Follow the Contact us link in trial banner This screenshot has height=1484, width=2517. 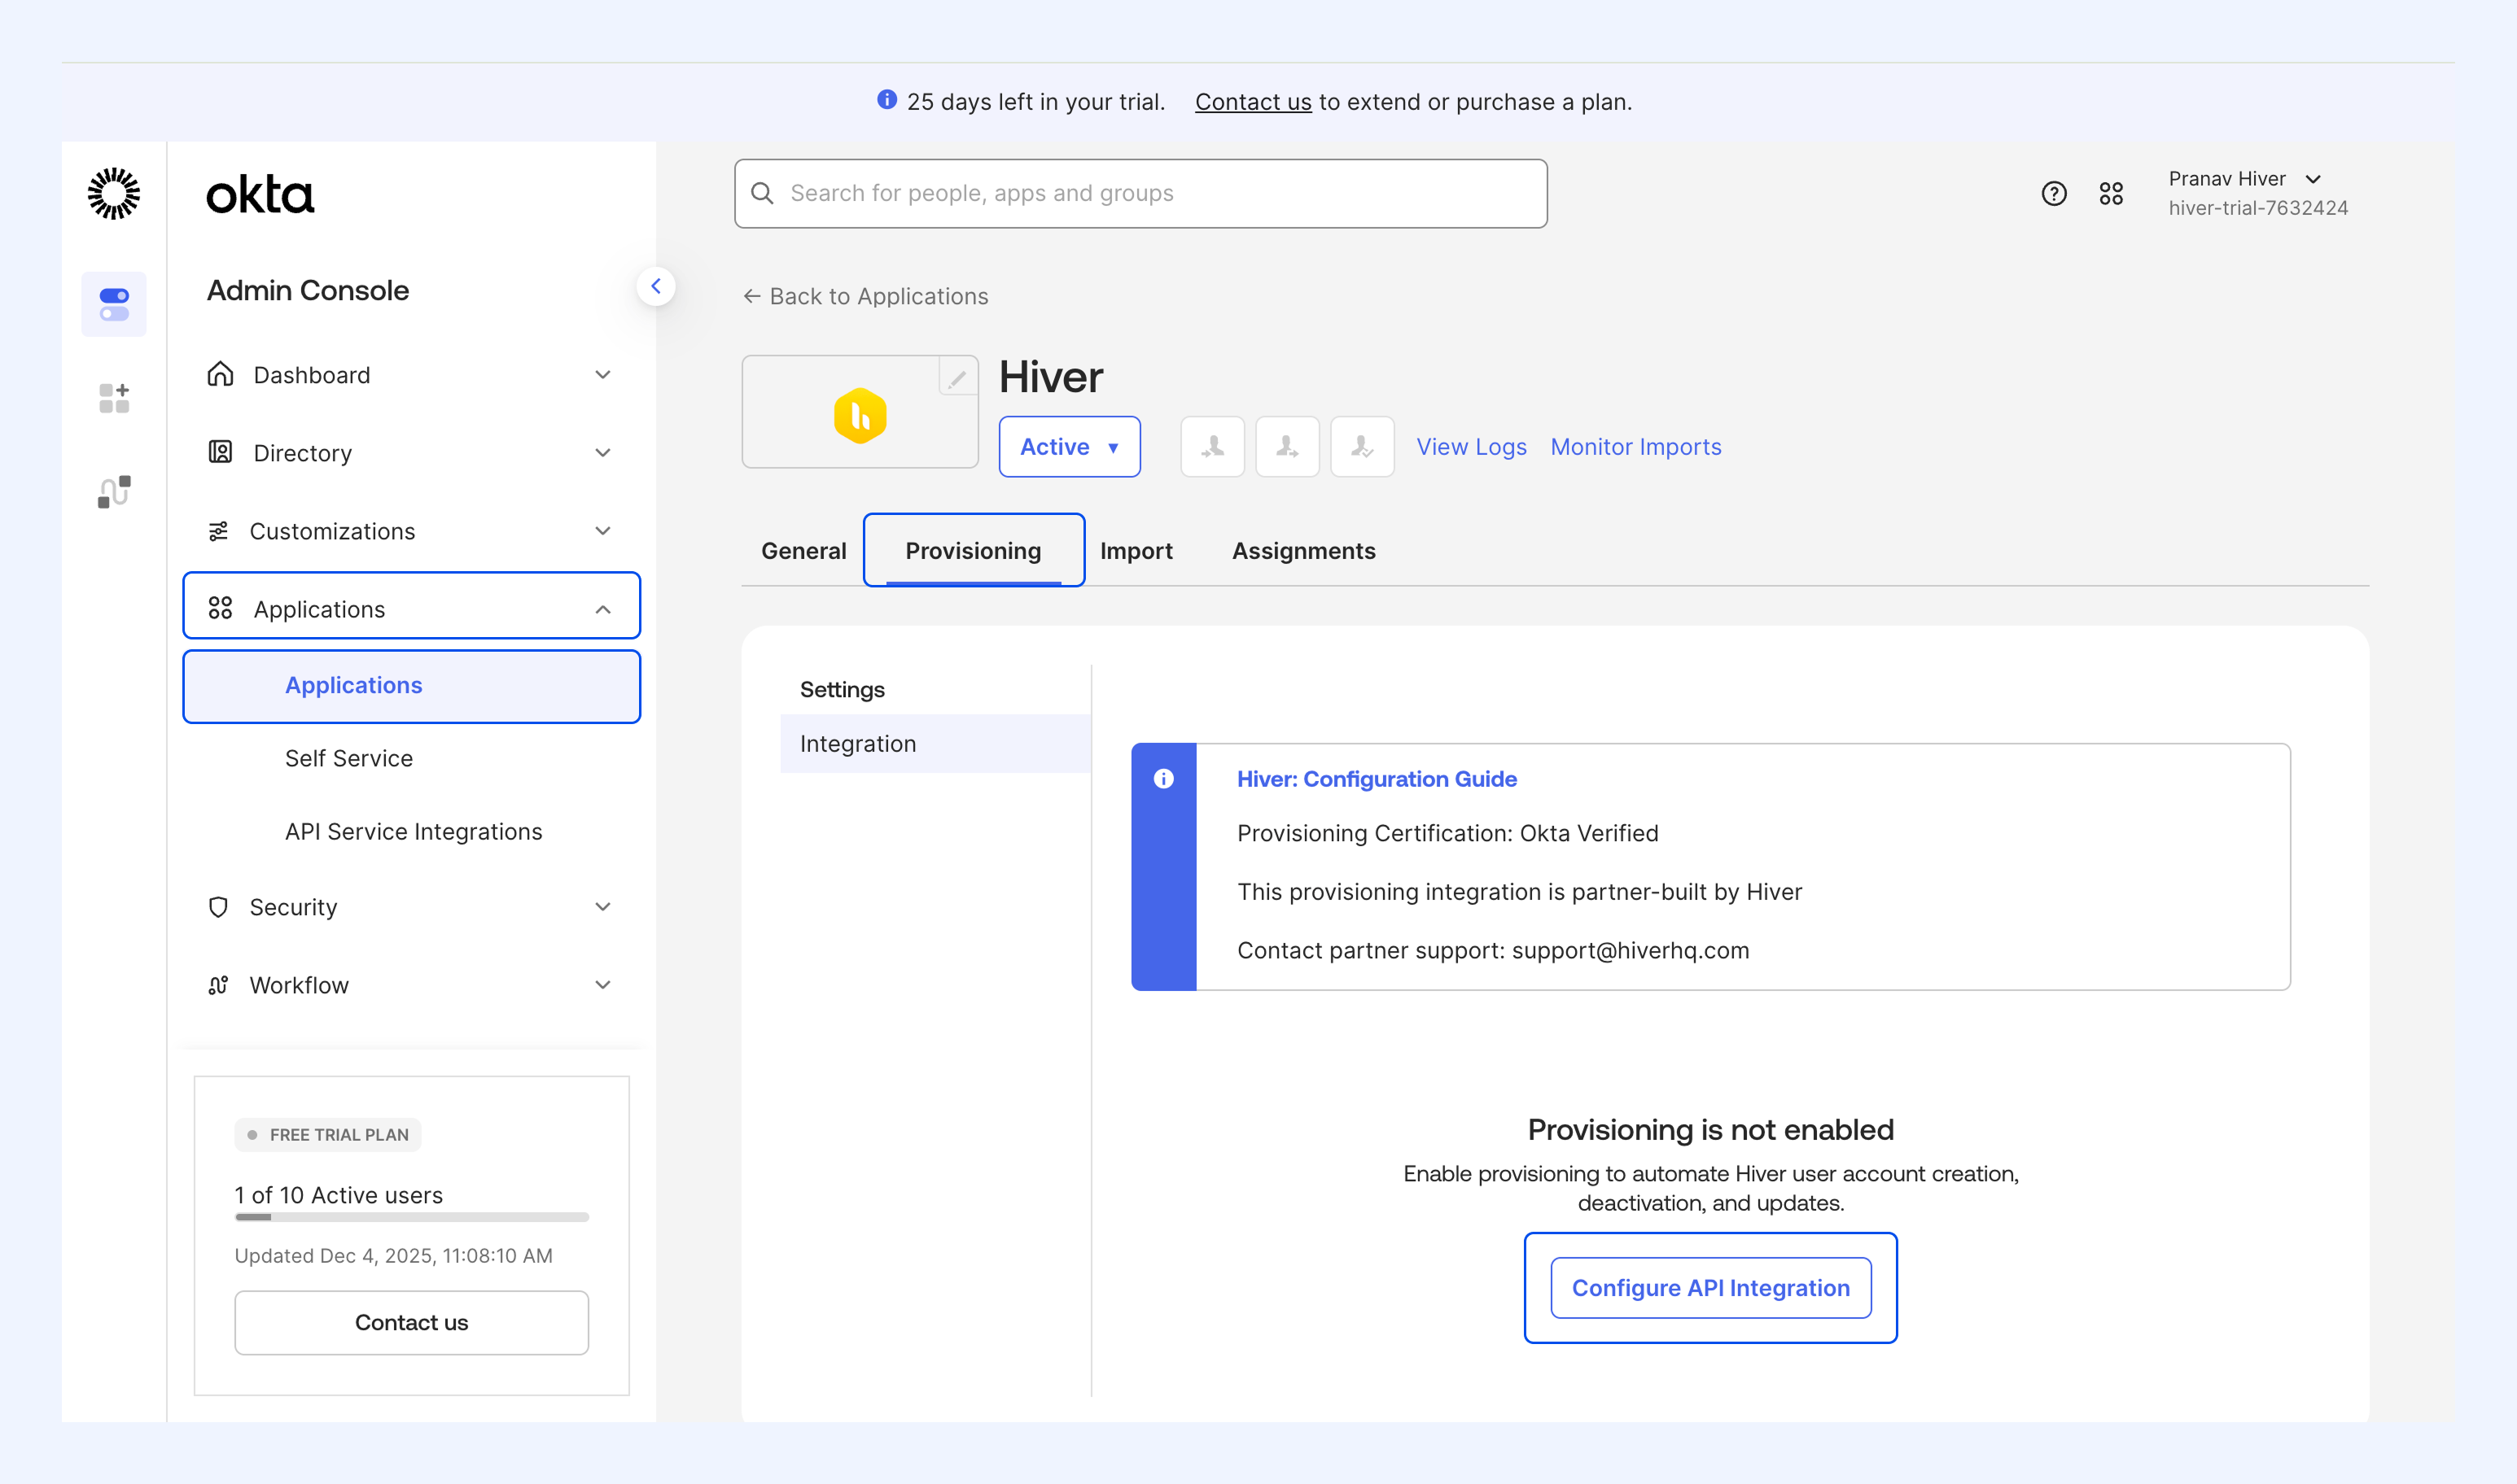coord(1253,101)
